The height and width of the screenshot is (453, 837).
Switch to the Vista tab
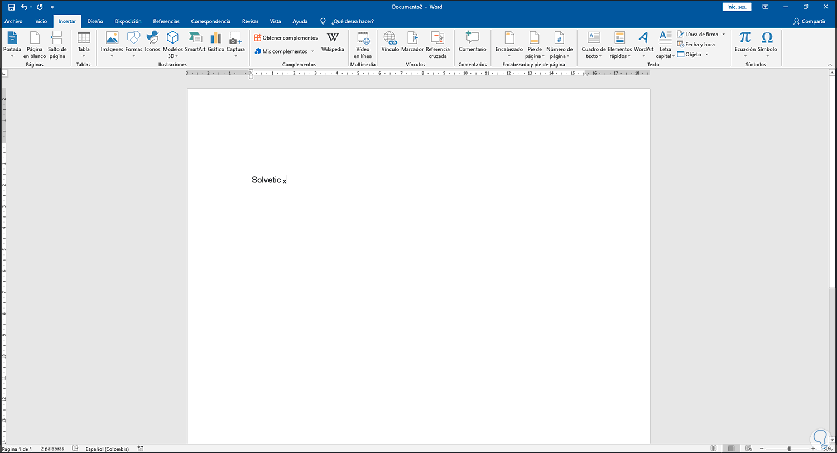[x=276, y=21]
